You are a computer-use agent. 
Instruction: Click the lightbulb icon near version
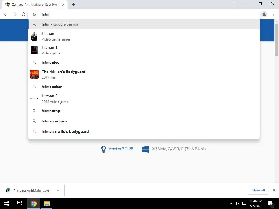point(104,149)
